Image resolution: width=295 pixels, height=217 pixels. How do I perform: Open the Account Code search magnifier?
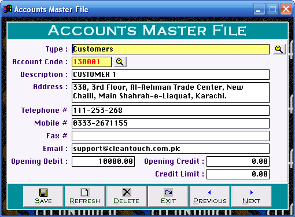(x=120, y=62)
